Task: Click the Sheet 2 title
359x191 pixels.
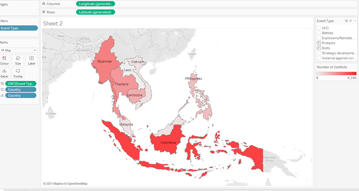Action: 53,23
